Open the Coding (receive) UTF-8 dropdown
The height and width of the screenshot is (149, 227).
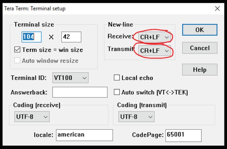click(x=32, y=117)
